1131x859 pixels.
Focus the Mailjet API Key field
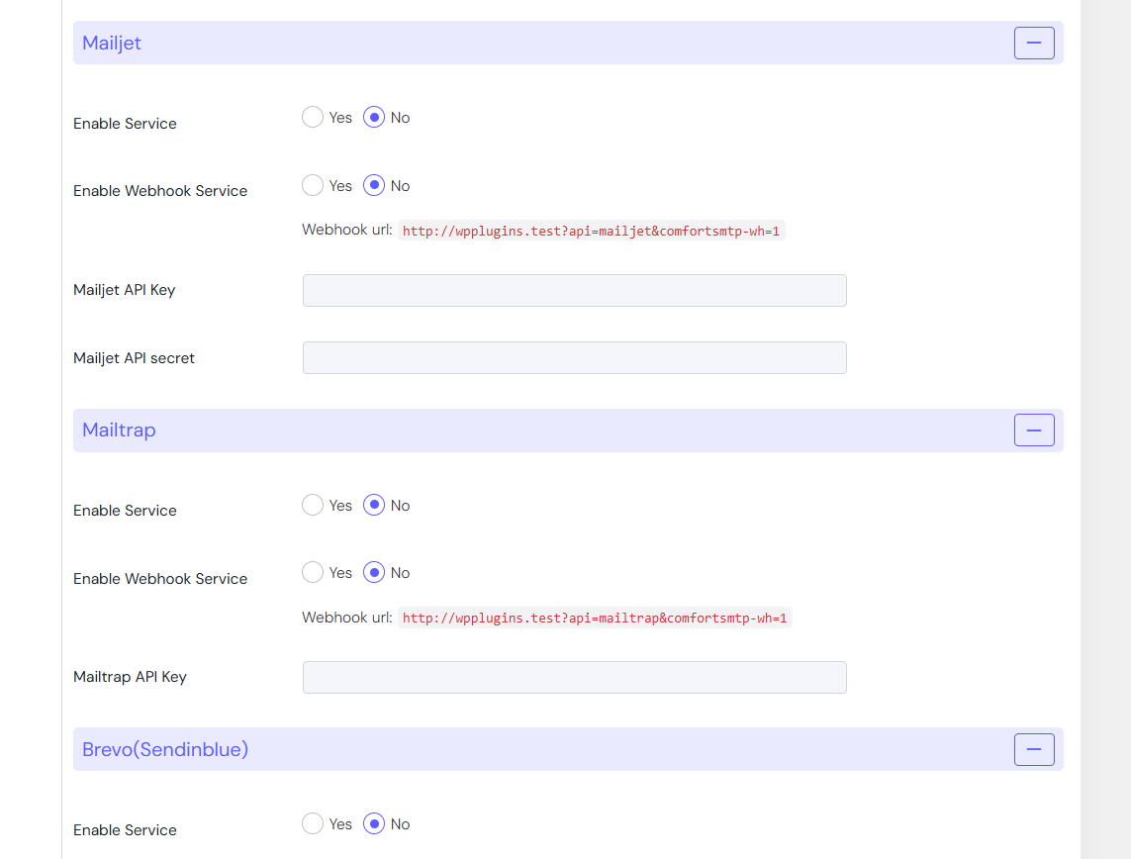[x=574, y=291]
